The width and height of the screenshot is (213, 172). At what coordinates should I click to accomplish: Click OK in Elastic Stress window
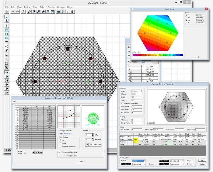(x=195, y=57)
